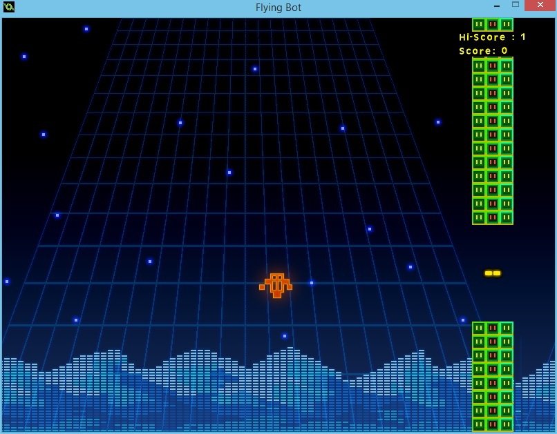Click the Flying Bot app icon in title bar

click(9, 7)
